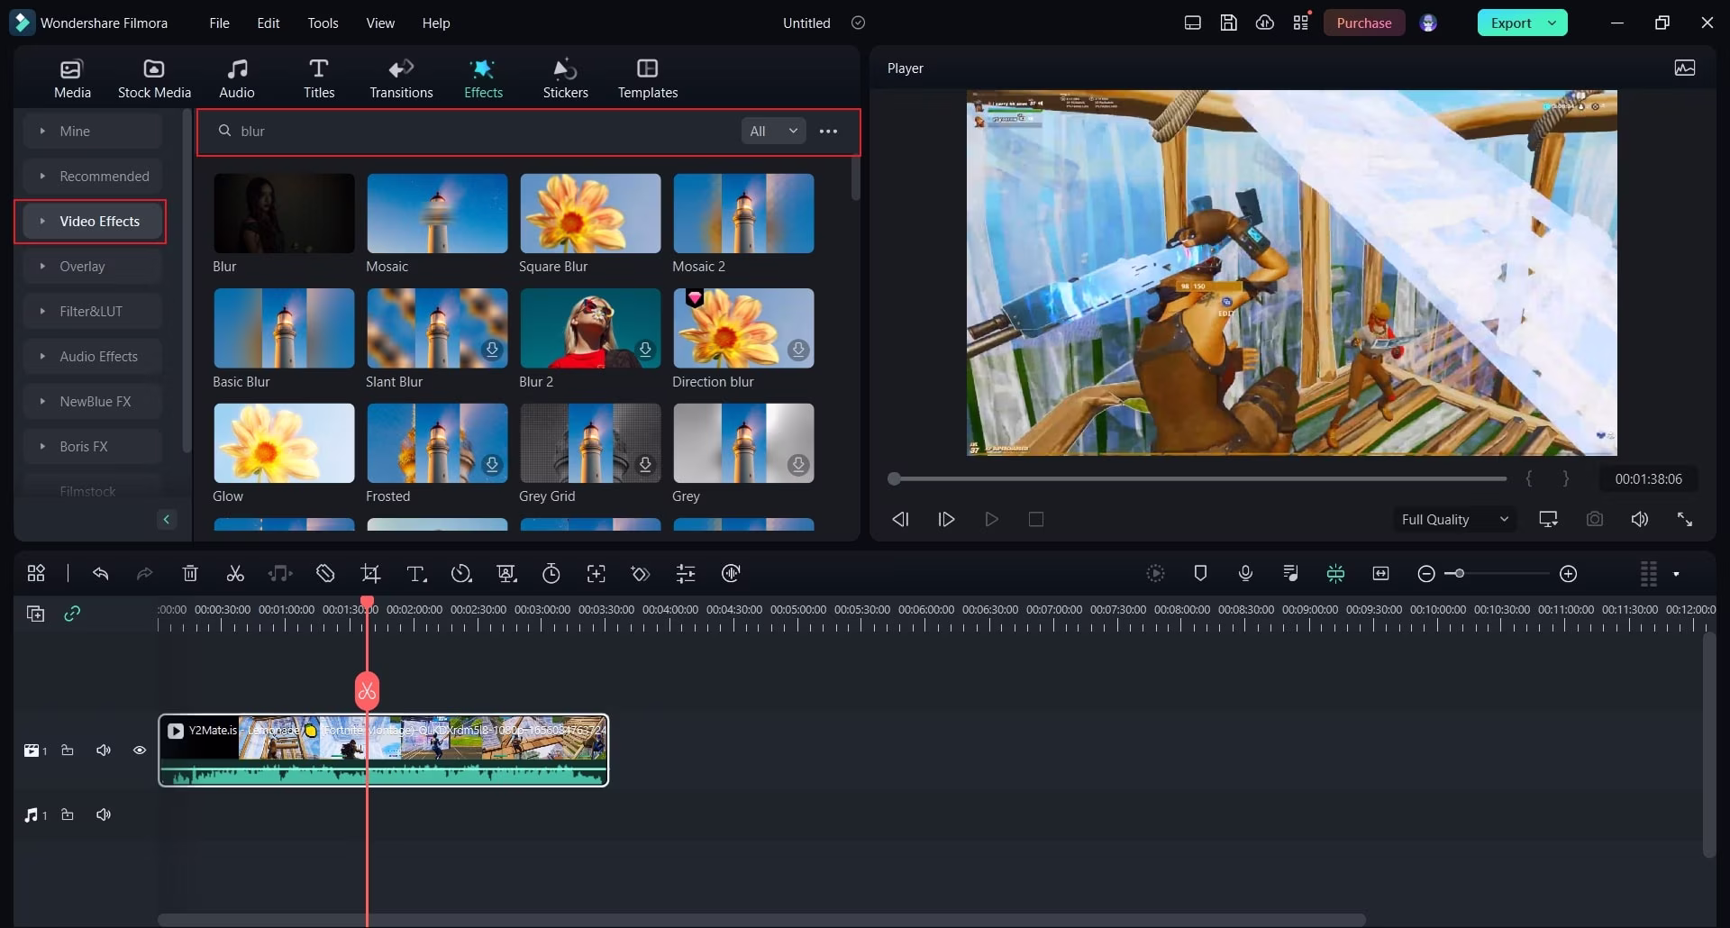
Task: Select the crop tool in timeline toolbar
Action: click(x=370, y=574)
